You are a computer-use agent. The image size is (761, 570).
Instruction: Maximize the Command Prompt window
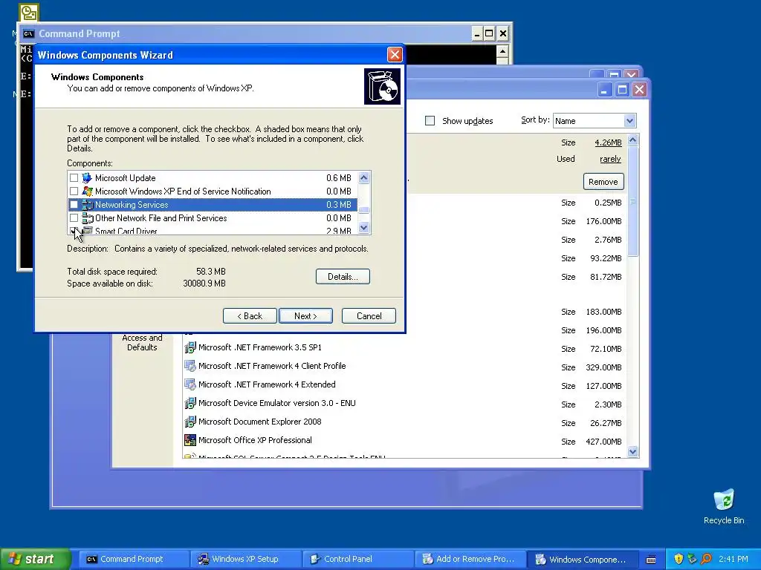coord(489,33)
